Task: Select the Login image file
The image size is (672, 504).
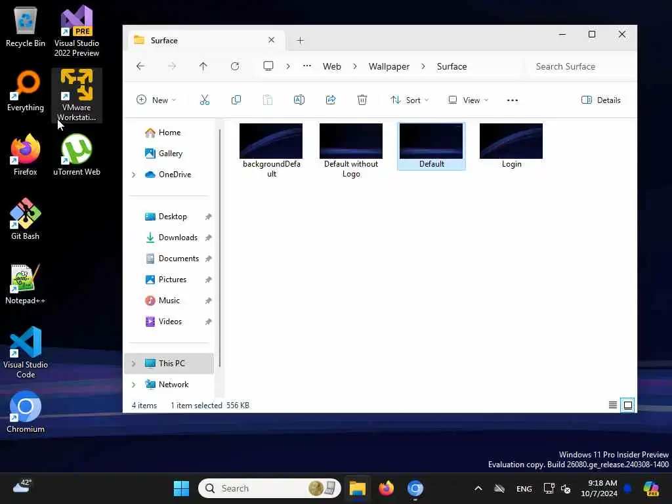Action: pyautogui.click(x=511, y=146)
